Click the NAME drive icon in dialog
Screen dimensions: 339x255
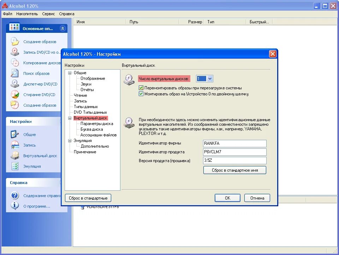pos(129,123)
